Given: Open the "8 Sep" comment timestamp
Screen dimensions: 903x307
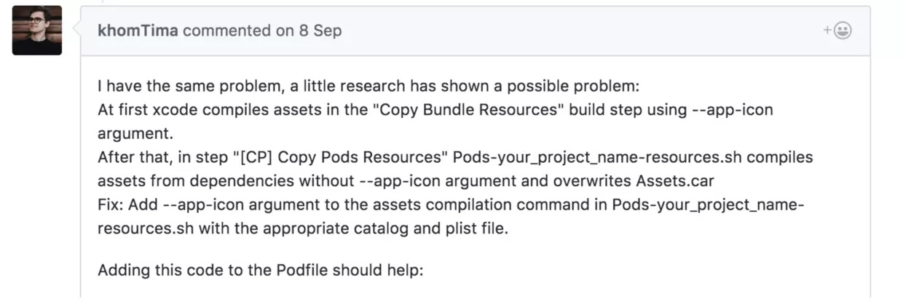Looking at the screenshot, I should pos(320,31).
